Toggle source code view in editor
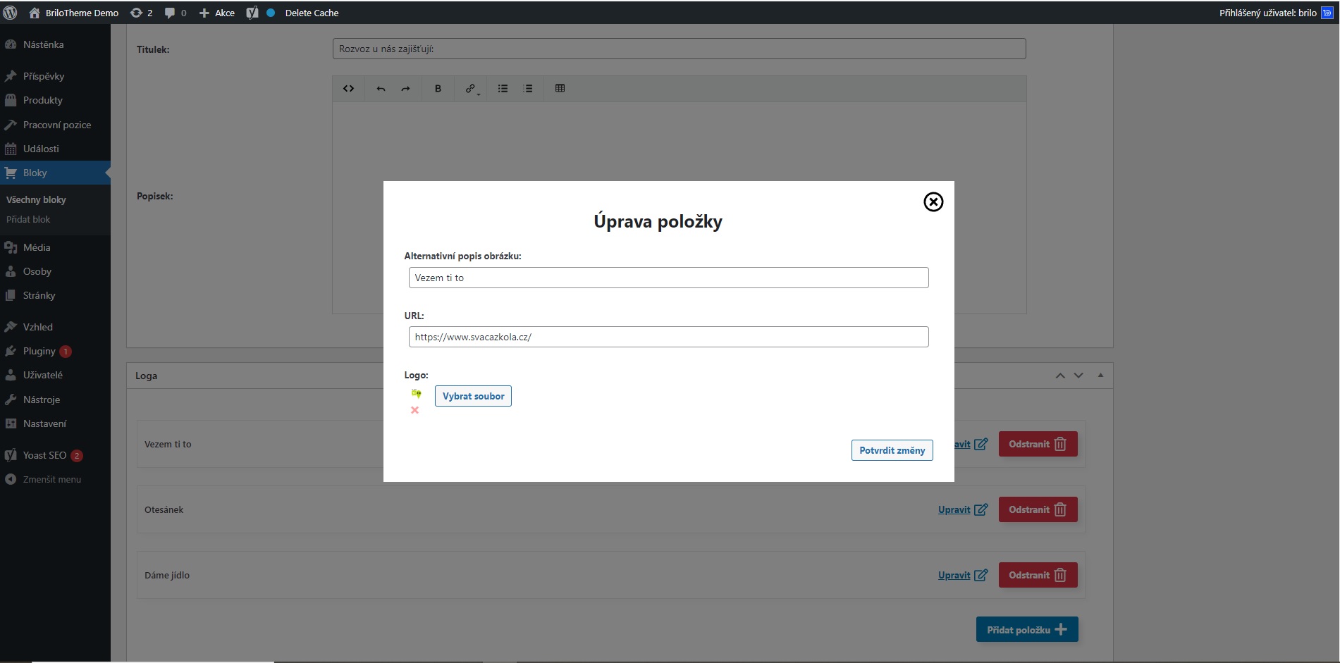 [x=348, y=89]
